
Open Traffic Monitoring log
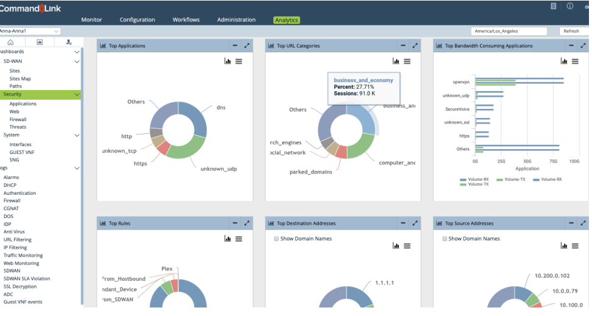tap(23, 255)
